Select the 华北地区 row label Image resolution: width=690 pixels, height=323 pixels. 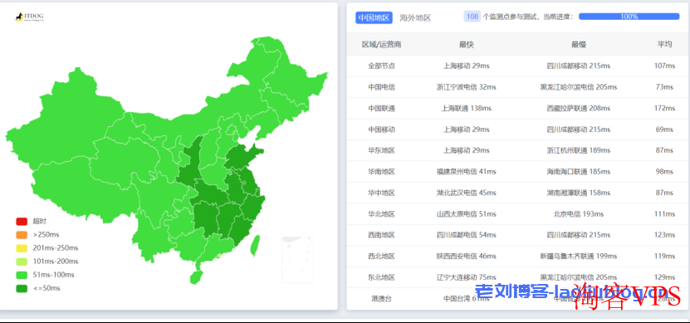click(x=381, y=214)
